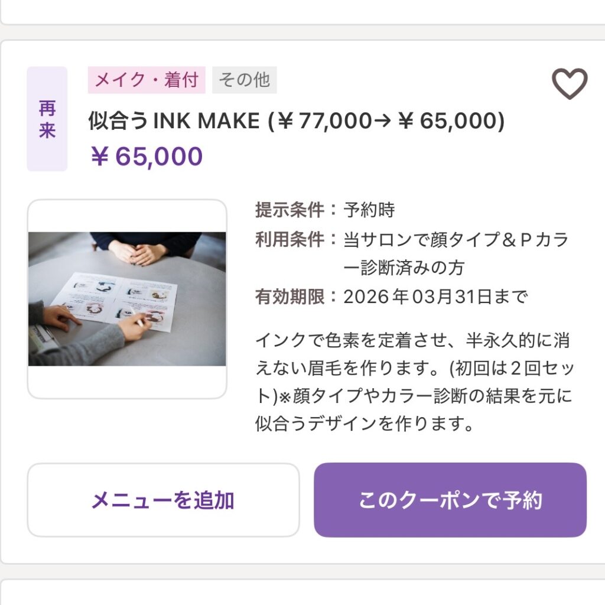Click the 再来 purple badge
This screenshot has height=605, width=605.
[47, 119]
